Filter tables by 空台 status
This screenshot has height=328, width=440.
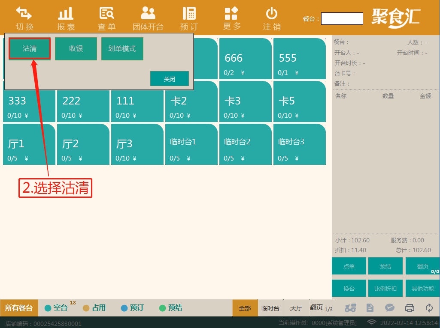click(56, 308)
